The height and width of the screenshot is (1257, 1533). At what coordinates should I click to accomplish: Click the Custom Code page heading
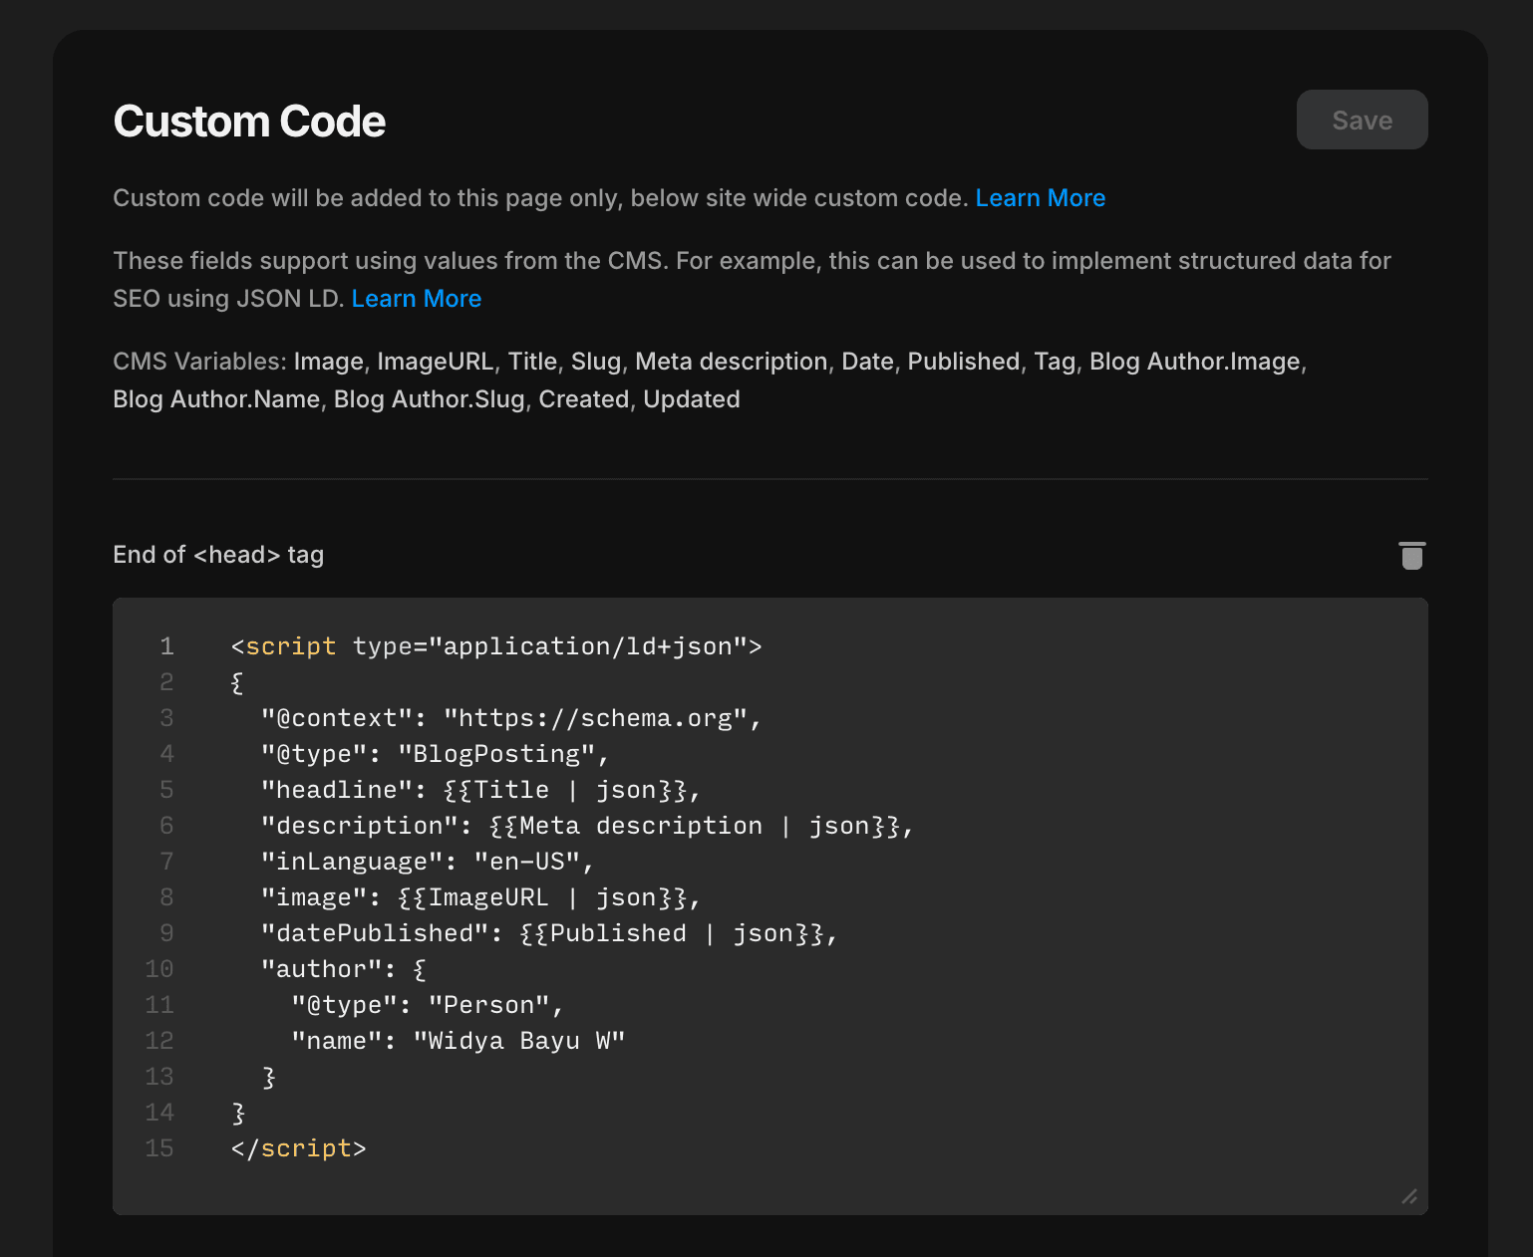pyautogui.click(x=249, y=121)
